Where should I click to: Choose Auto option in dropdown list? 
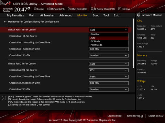click(x=109, y=38)
